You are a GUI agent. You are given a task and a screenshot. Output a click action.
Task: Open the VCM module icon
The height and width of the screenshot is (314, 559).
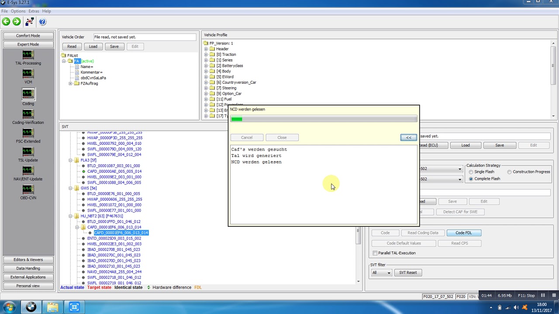pos(28,74)
